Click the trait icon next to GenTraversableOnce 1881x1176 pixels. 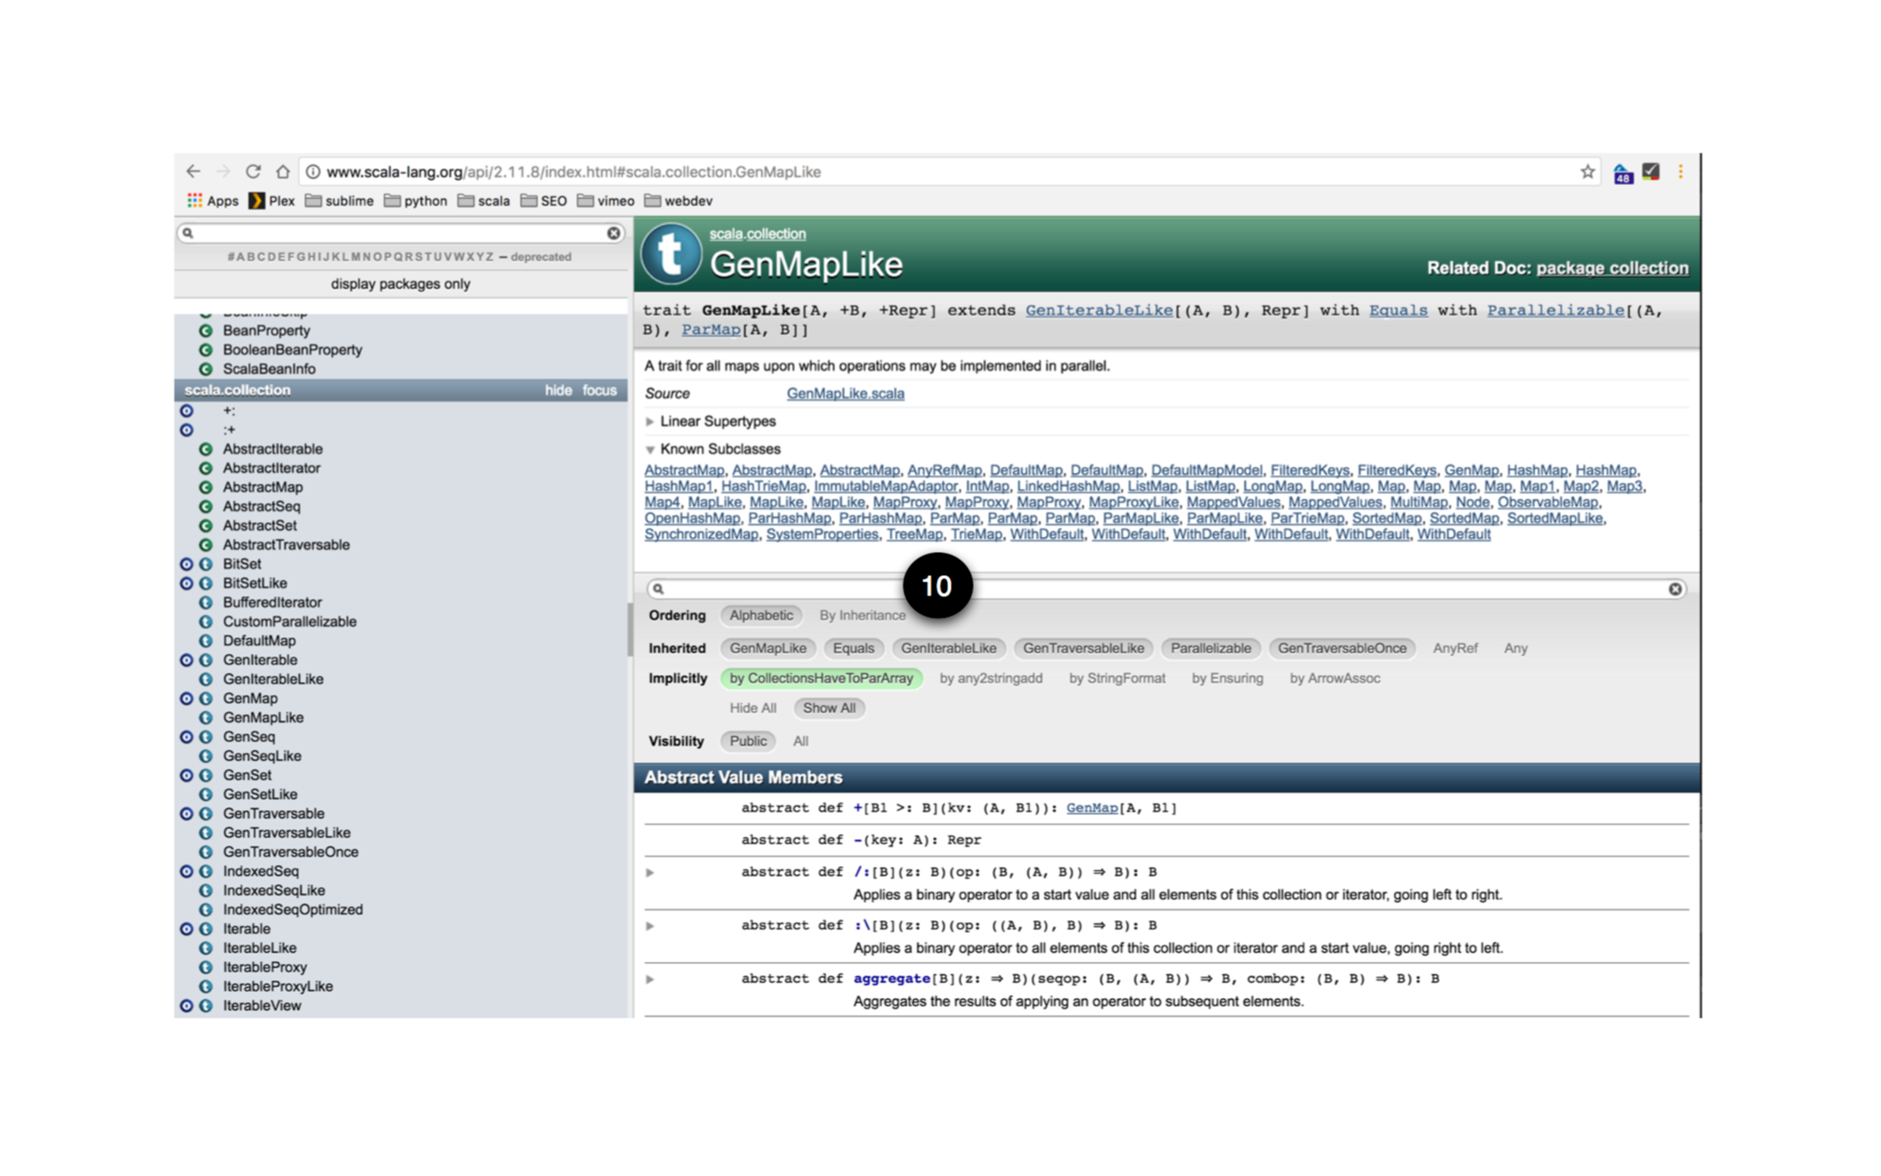click(x=206, y=852)
